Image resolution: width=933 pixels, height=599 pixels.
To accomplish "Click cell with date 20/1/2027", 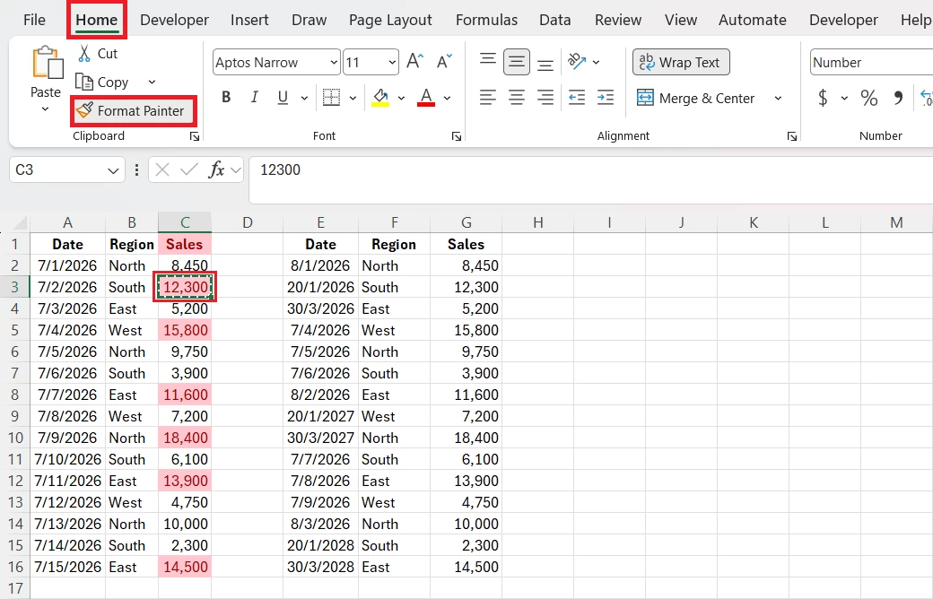I will [x=321, y=416].
